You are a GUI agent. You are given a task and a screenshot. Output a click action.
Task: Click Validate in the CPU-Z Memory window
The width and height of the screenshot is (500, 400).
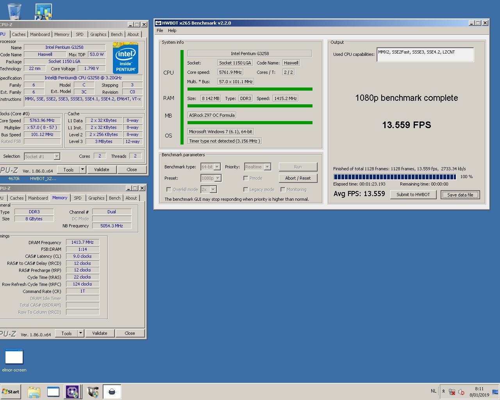pyautogui.click(x=100, y=333)
